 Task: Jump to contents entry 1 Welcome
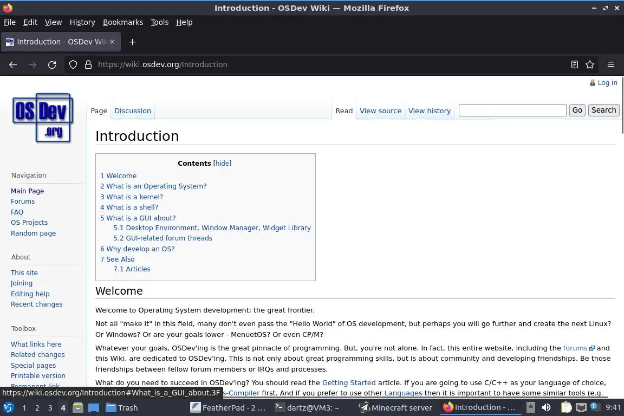(x=118, y=175)
